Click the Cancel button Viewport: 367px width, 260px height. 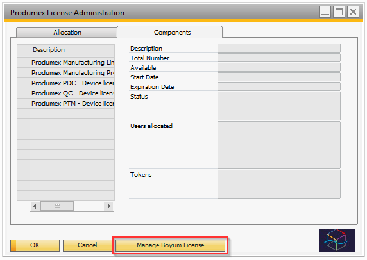pos(87,245)
